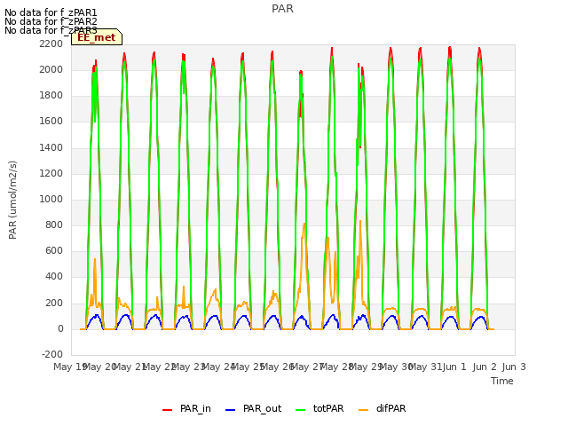Click the 2000 y-axis tick label
Viewport: 568px width, 426px height.
pyautogui.click(x=51, y=69)
